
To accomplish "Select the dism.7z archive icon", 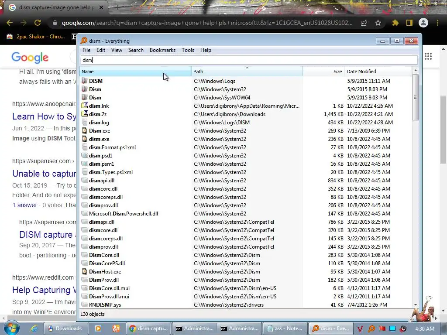I will point(84,114).
